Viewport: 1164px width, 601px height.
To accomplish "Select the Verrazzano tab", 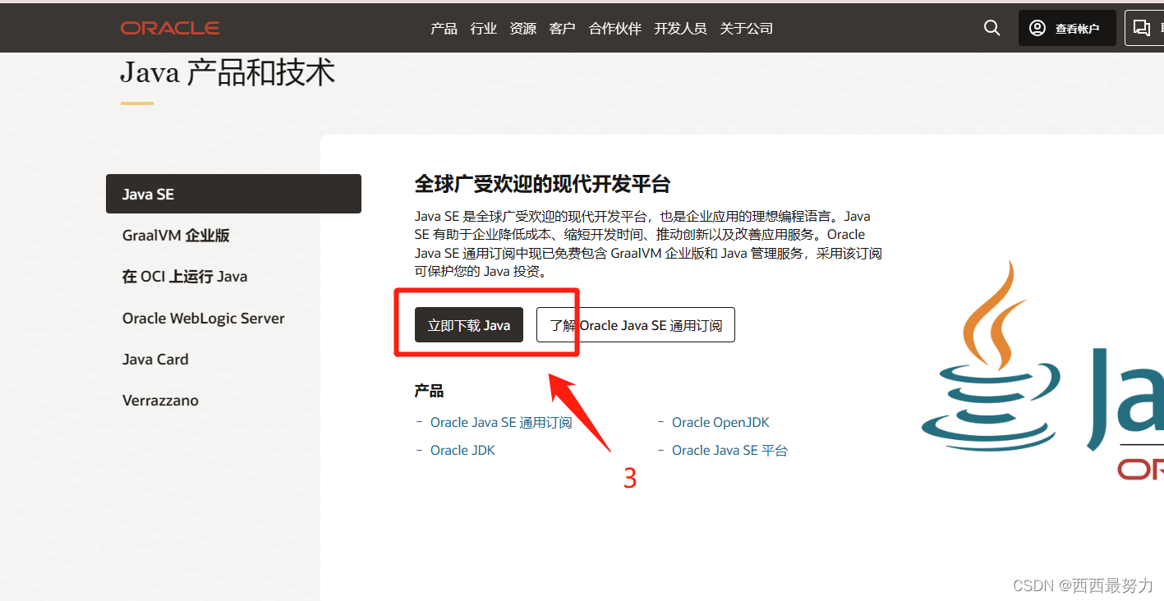I will pos(160,401).
